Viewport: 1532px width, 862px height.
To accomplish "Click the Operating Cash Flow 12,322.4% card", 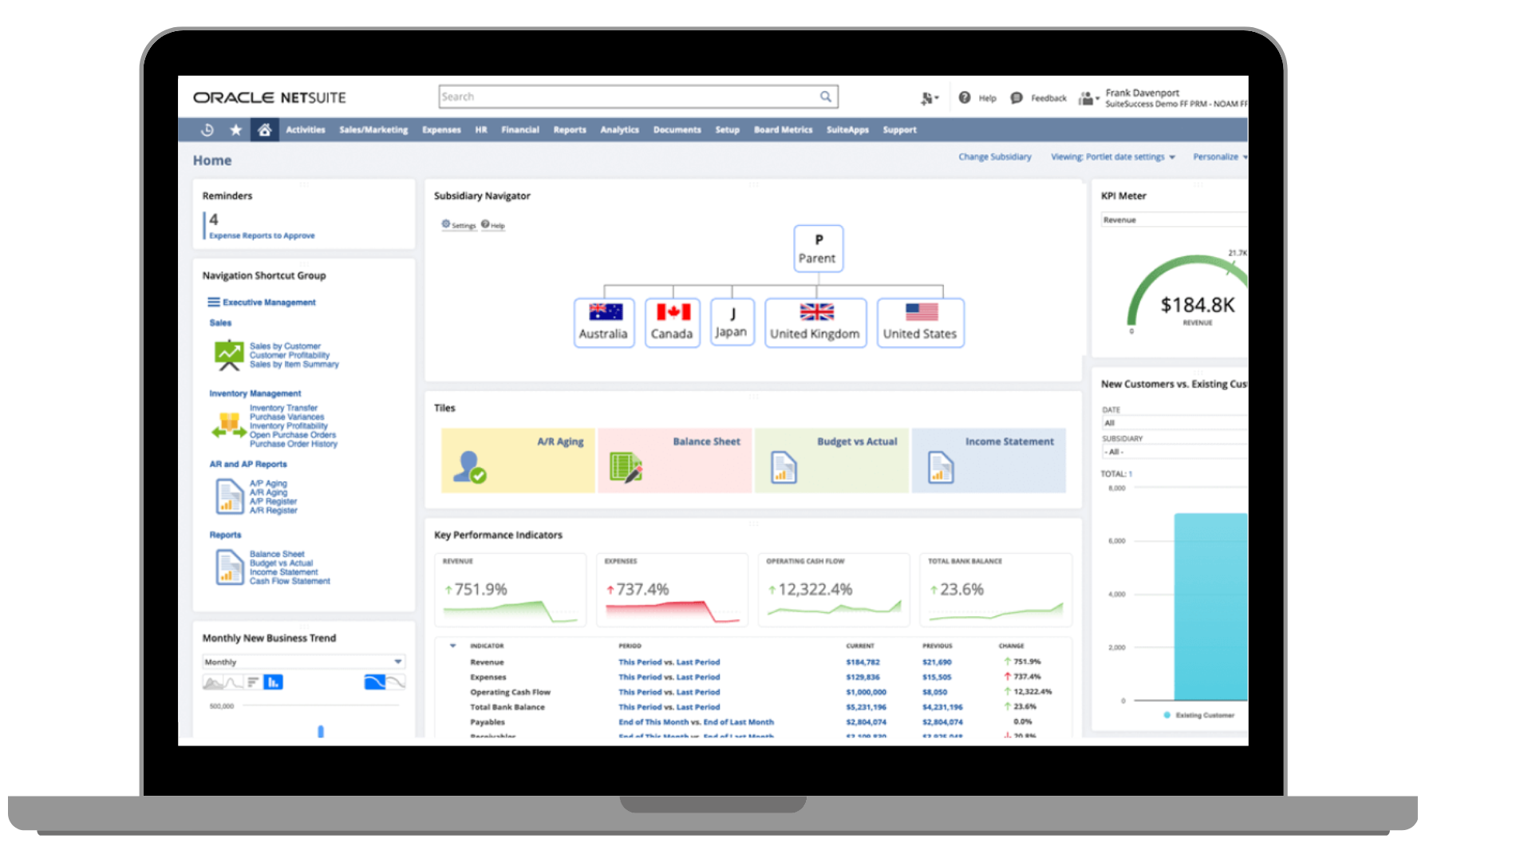I will 834,590.
